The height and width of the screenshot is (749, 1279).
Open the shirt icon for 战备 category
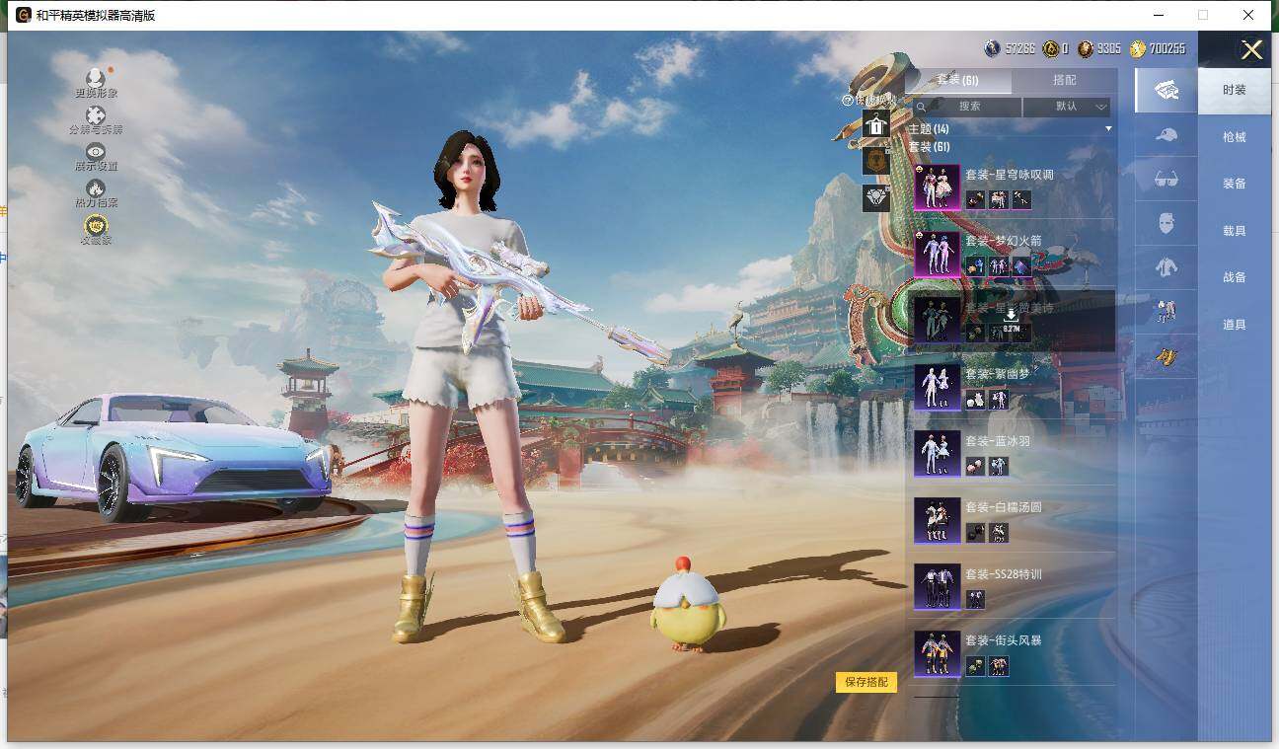(x=1165, y=266)
